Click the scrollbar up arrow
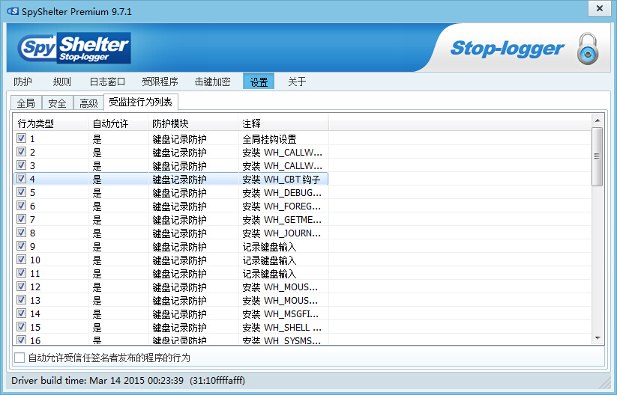This screenshot has width=617, height=395. pyautogui.click(x=598, y=120)
